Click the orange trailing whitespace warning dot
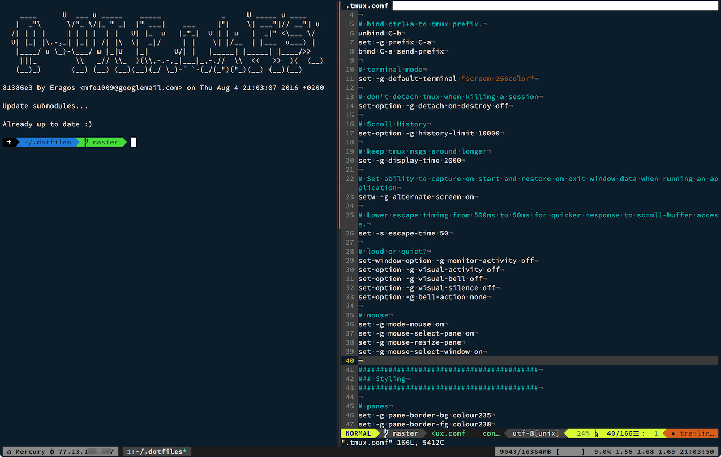This screenshot has height=457, width=721. click(x=673, y=433)
